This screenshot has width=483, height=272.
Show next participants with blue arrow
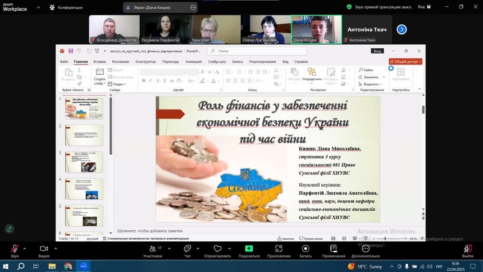(402, 29)
